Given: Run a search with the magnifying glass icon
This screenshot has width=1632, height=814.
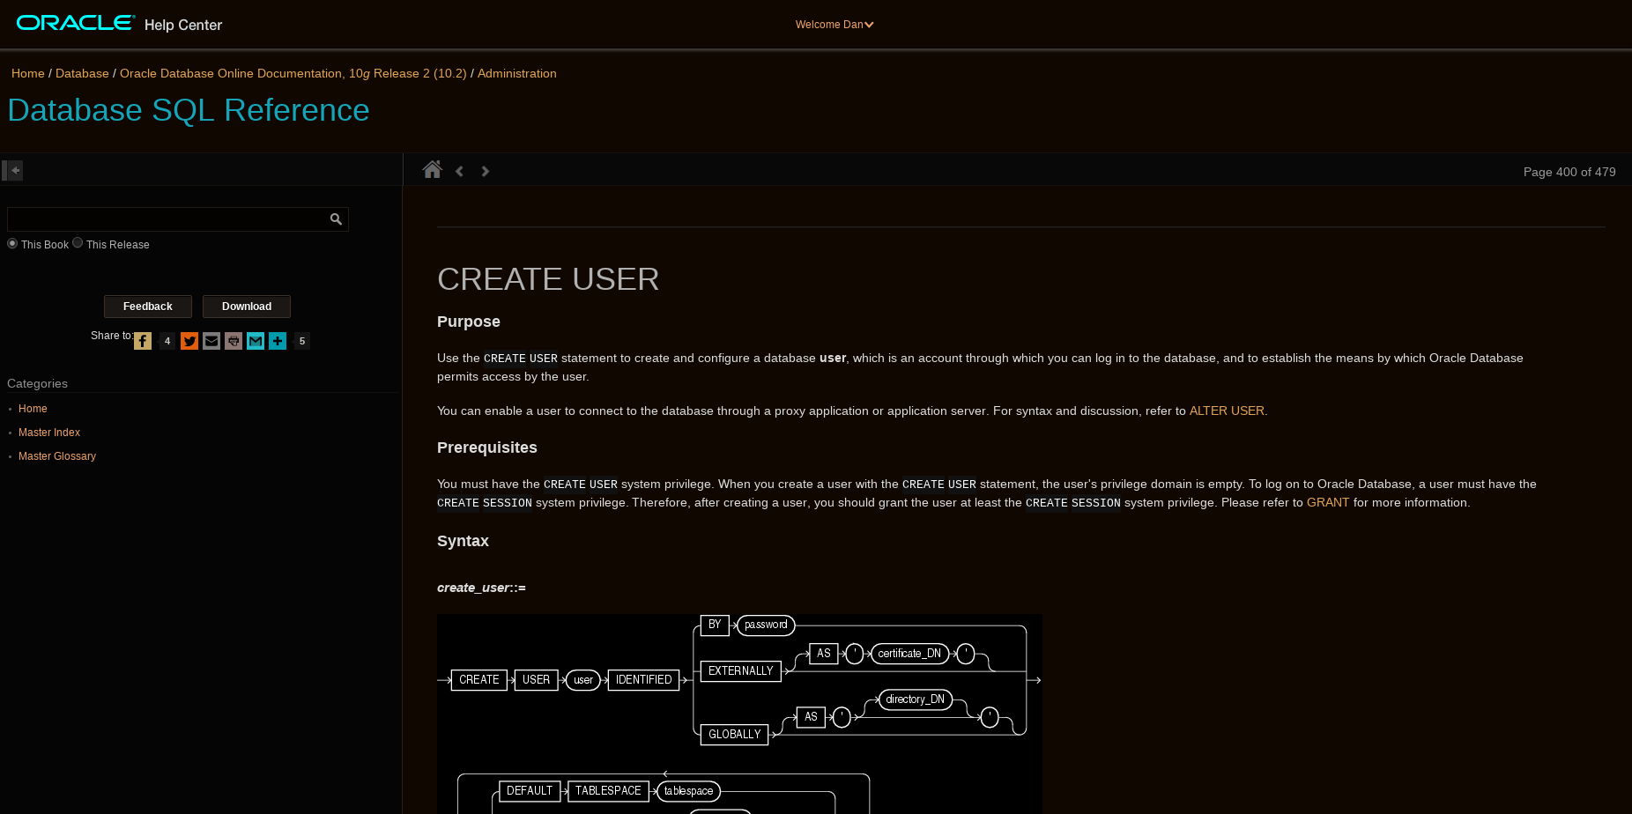Looking at the screenshot, I should (x=335, y=218).
